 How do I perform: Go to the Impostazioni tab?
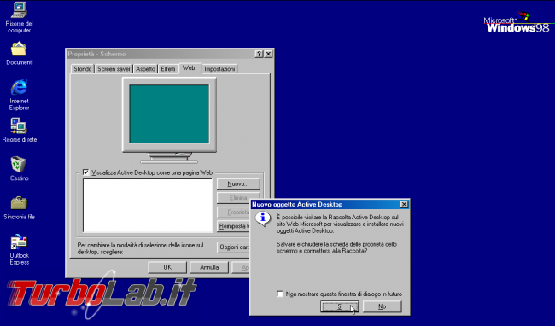[x=219, y=69]
